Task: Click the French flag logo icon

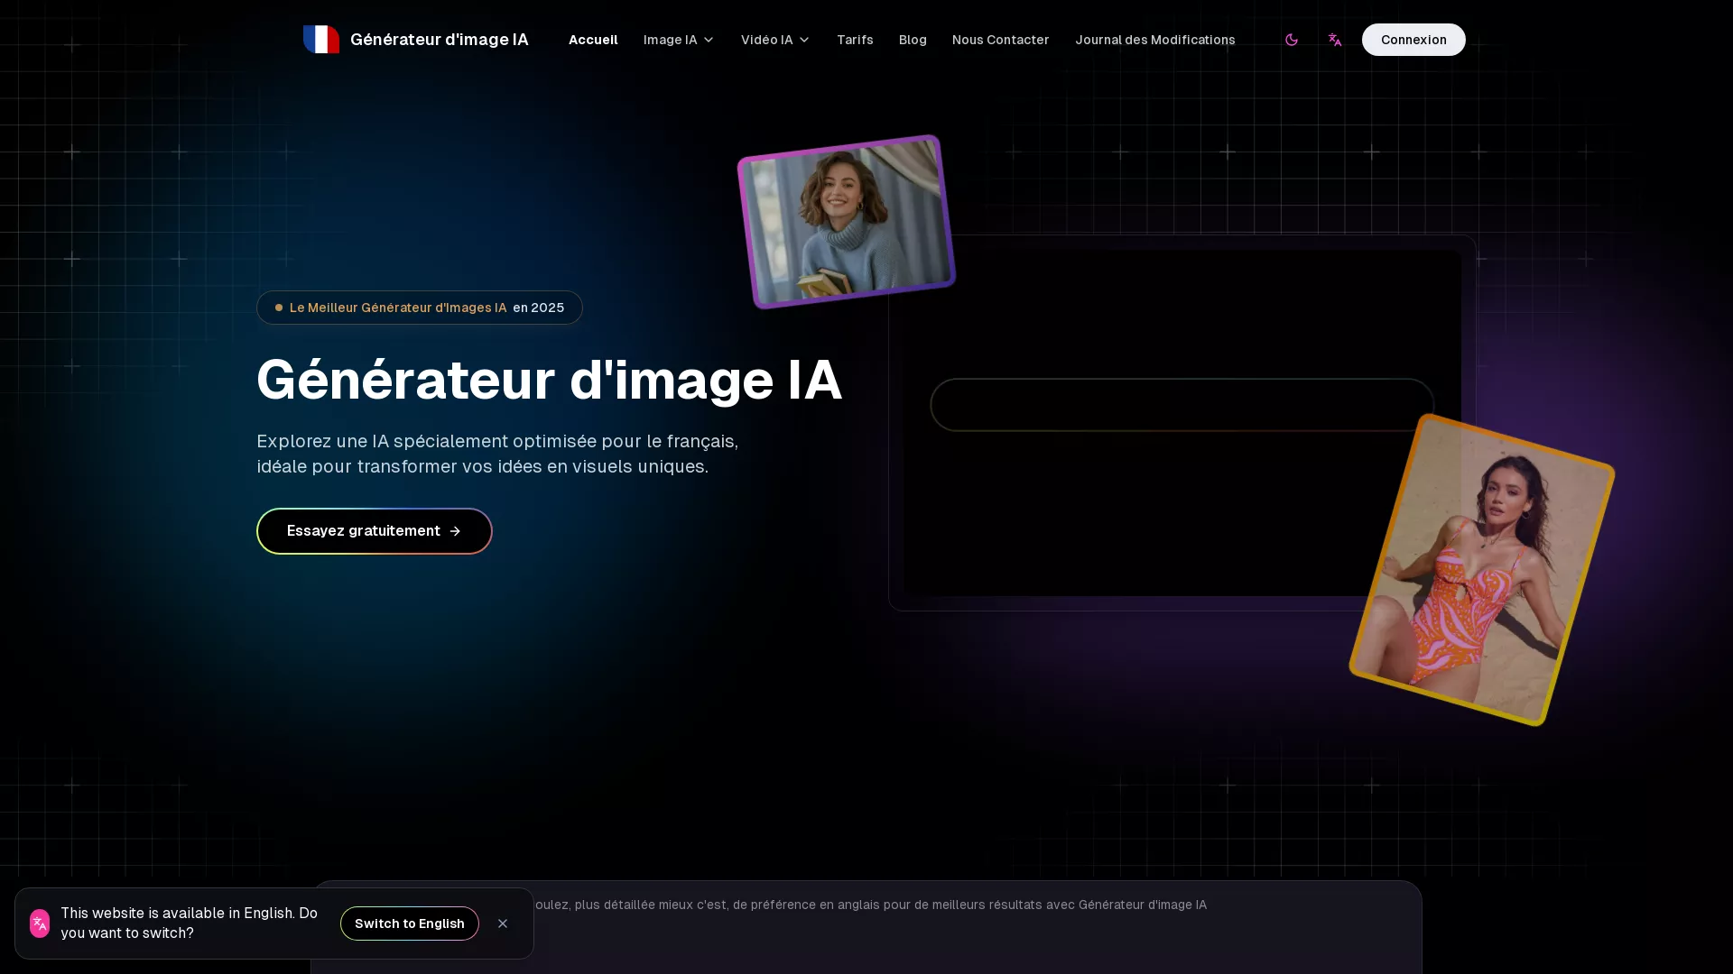Action: coord(320,39)
